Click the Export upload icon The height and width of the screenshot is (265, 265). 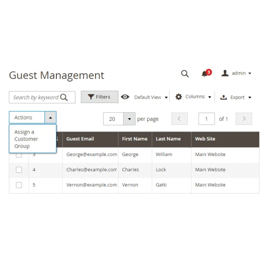[223, 97]
